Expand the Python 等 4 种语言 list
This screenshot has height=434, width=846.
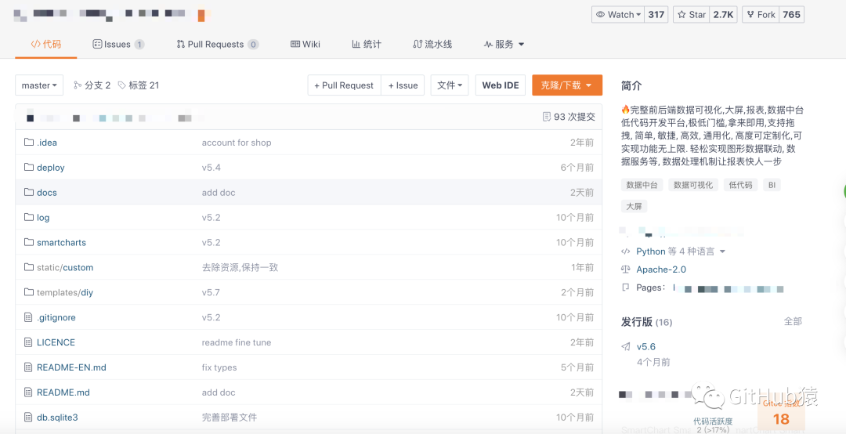681,251
